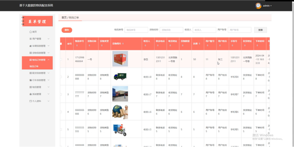This screenshot has height=147, width=294.
Task: Expand the 货物信息管理 menu chevron
Action: tap(48, 53)
